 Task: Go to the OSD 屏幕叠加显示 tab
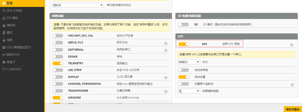(x=18, y=47)
